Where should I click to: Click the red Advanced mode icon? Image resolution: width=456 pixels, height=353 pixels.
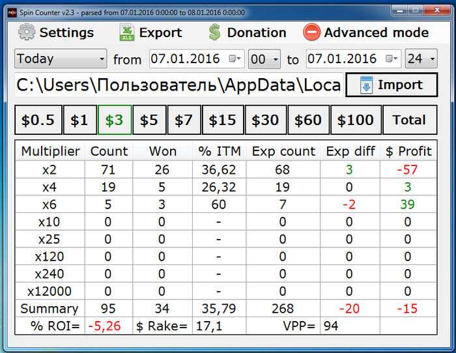tap(312, 33)
